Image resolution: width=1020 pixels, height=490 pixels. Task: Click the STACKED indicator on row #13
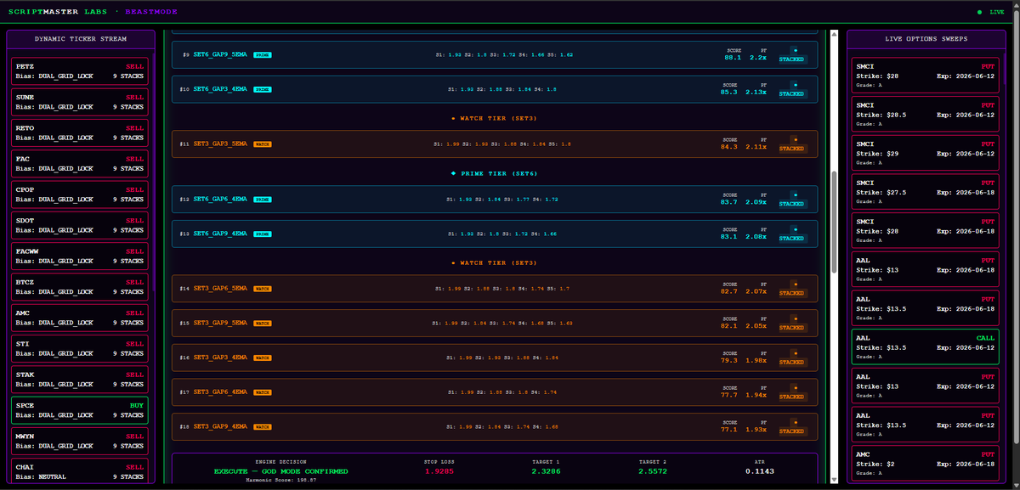791,234
